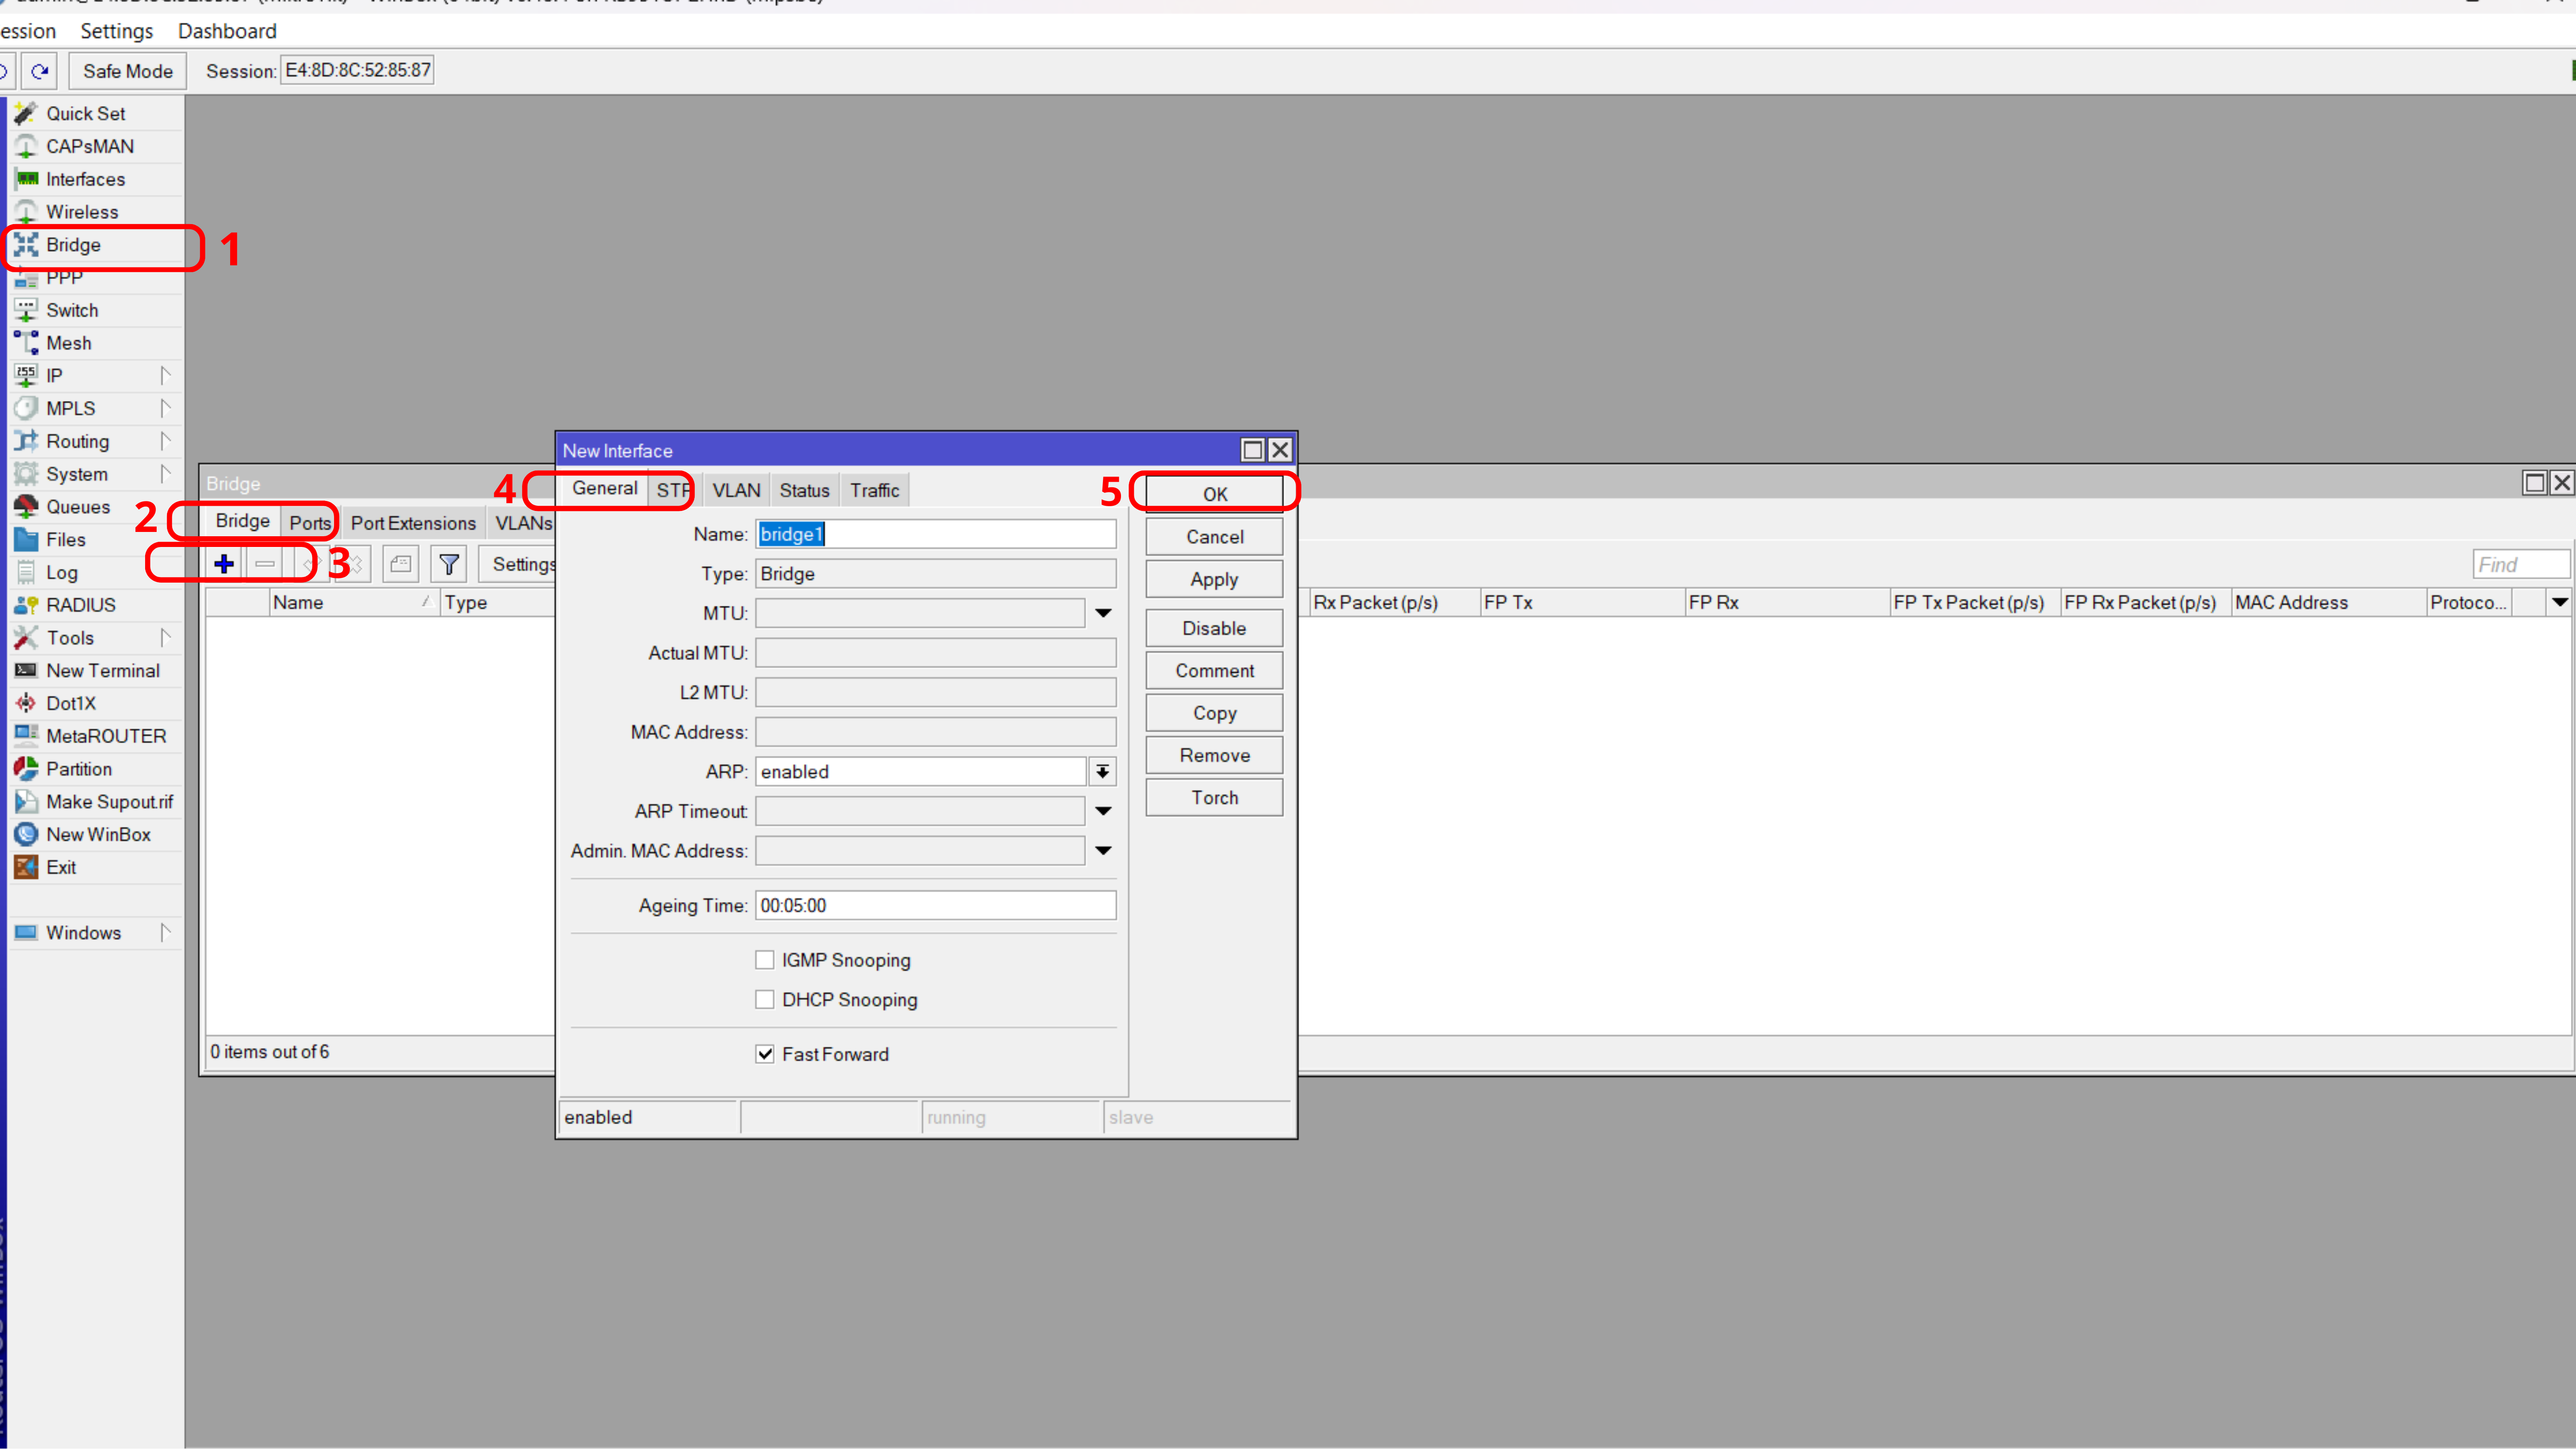
Task: Switch to the STP tab
Action: tap(673, 490)
